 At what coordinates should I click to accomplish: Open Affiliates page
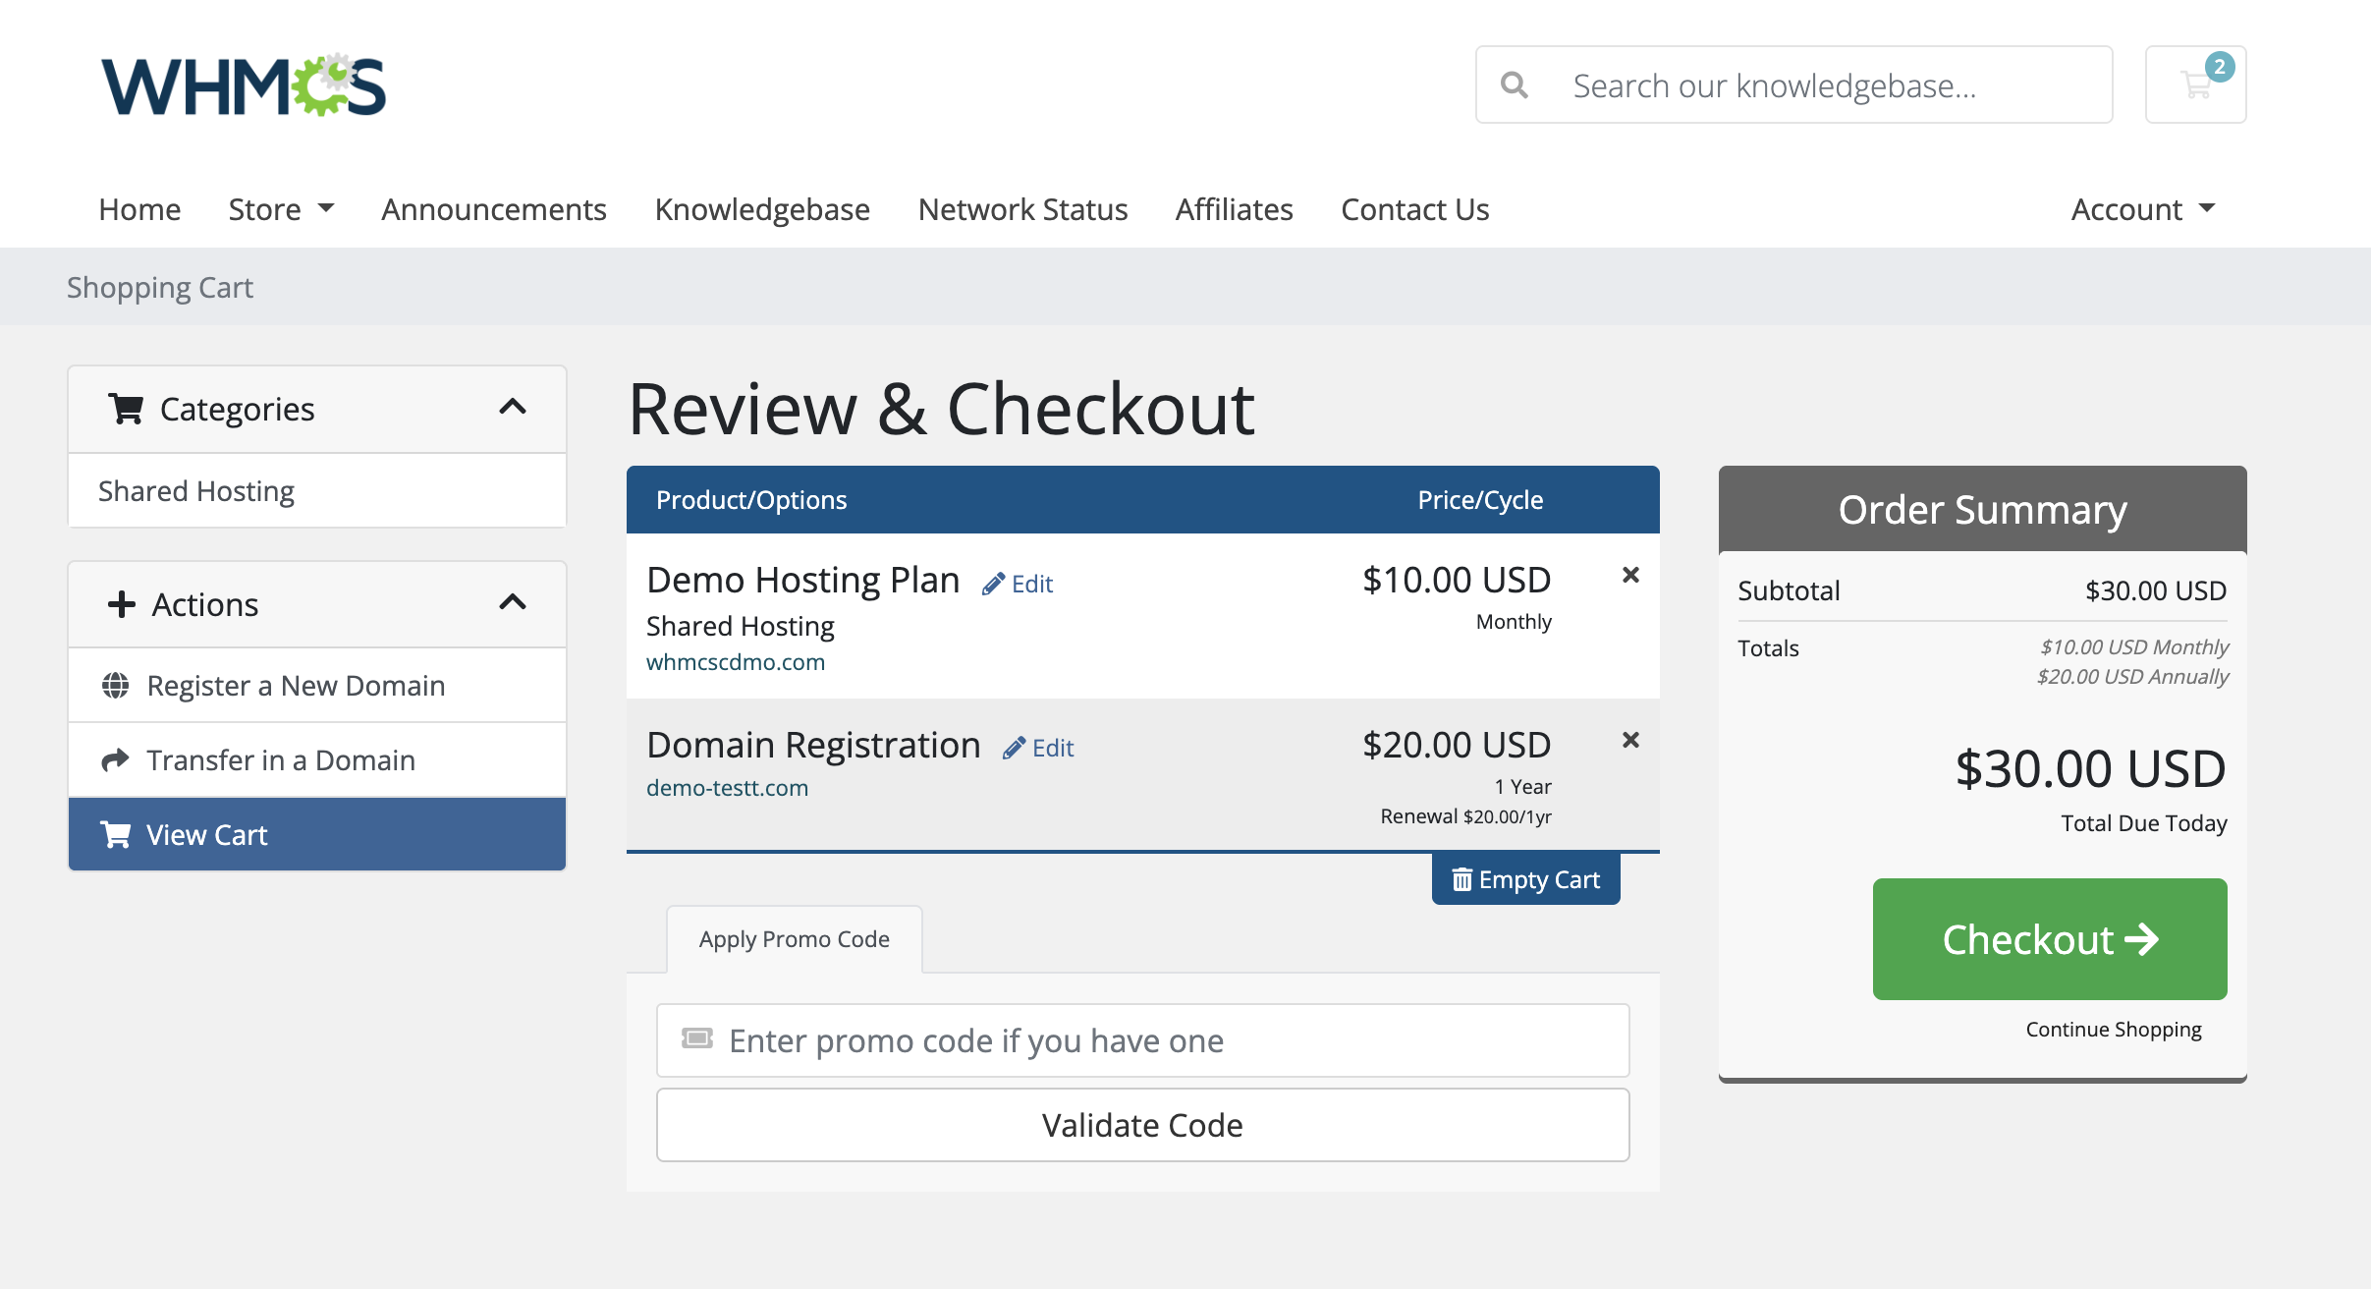pyautogui.click(x=1234, y=209)
